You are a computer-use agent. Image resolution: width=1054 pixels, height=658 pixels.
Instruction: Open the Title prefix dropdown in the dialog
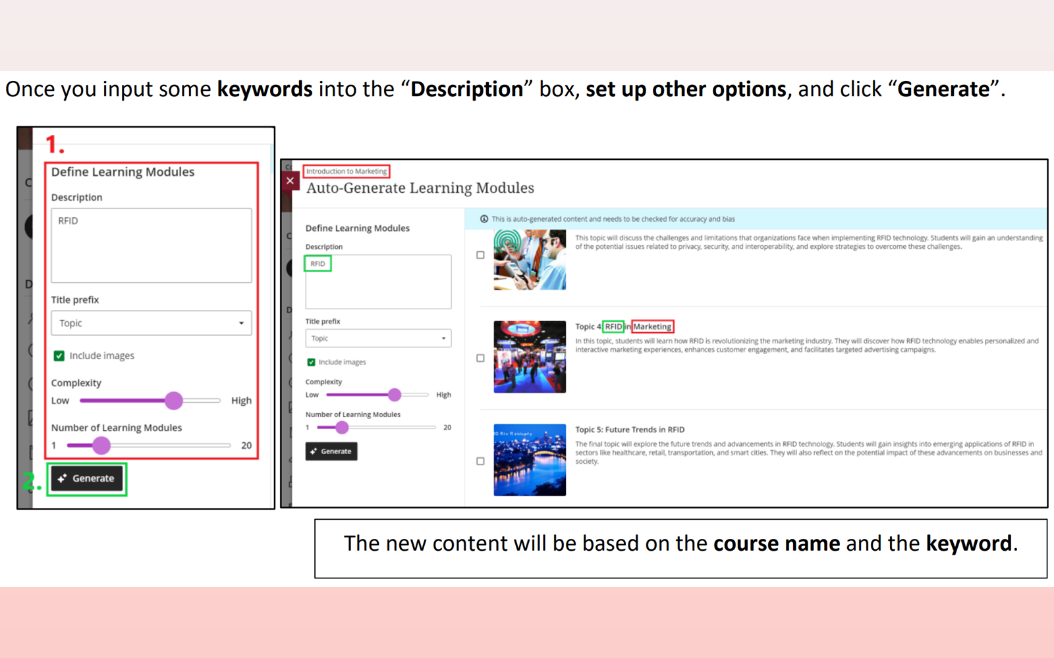[379, 338]
